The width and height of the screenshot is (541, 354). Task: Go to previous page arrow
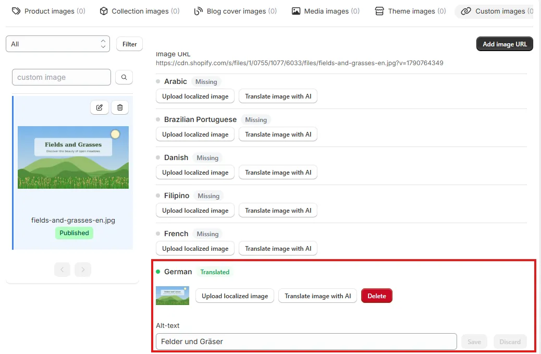(62, 270)
